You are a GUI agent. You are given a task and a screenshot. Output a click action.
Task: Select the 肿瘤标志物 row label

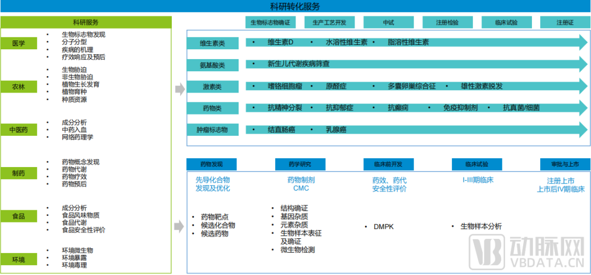tap(212, 130)
